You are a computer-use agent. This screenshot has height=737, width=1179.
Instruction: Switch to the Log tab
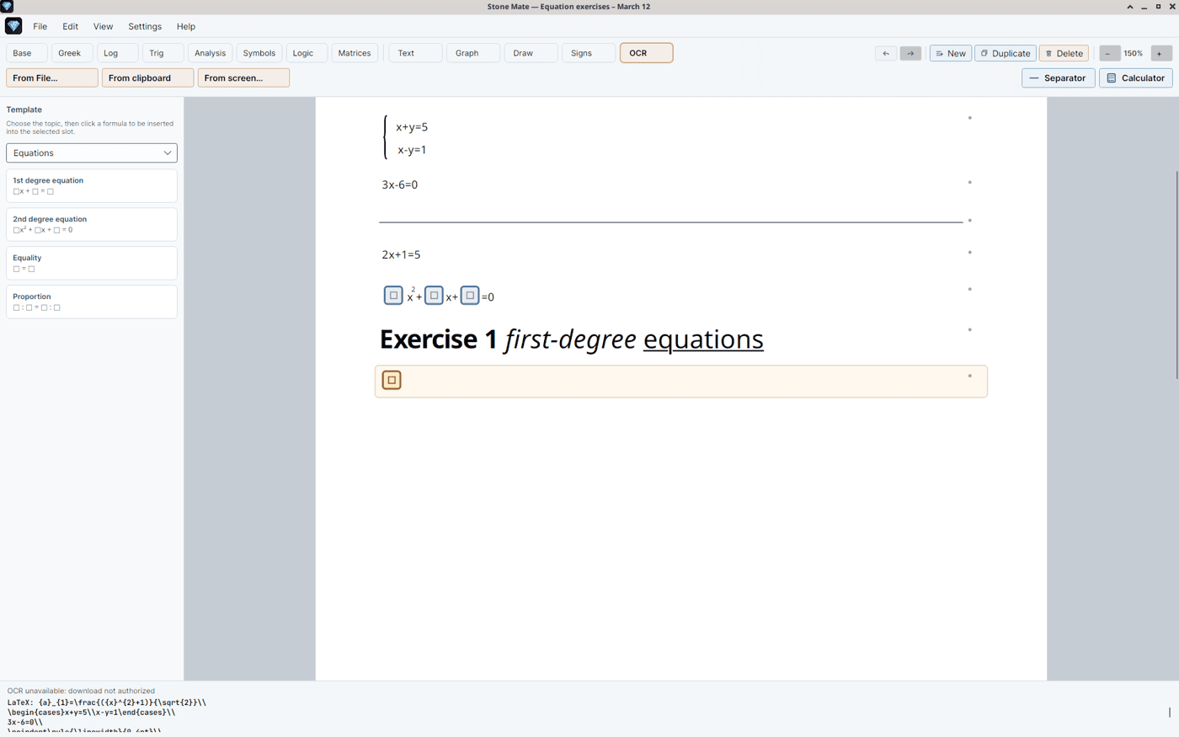pyautogui.click(x=118, y=53)
